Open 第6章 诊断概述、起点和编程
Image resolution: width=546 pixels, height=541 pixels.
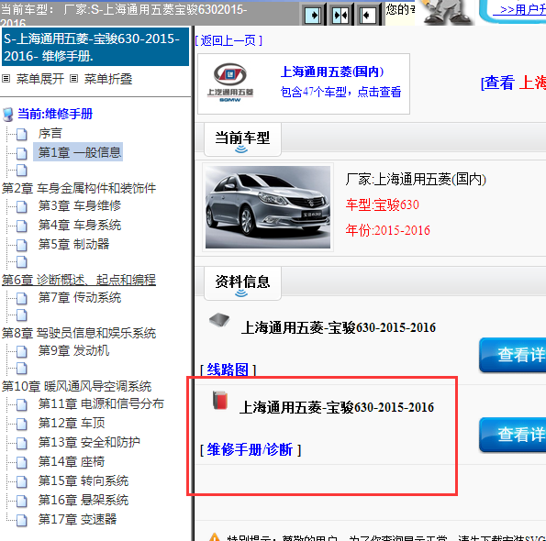[x=79, y=280]
